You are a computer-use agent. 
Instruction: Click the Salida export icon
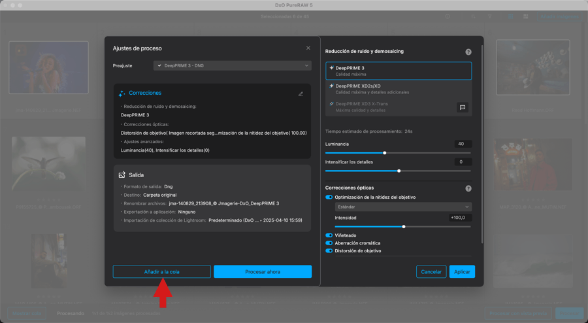(x=122, y=175)
